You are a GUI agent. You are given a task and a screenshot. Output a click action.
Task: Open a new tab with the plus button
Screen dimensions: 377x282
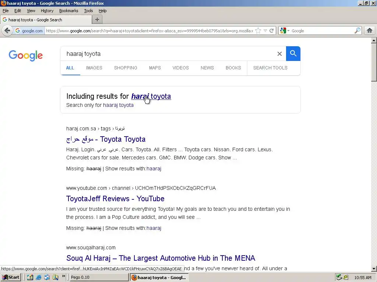tap(97, 20)
